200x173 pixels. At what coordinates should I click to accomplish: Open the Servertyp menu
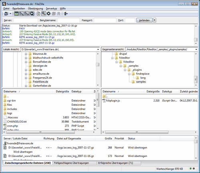(51, 8)
